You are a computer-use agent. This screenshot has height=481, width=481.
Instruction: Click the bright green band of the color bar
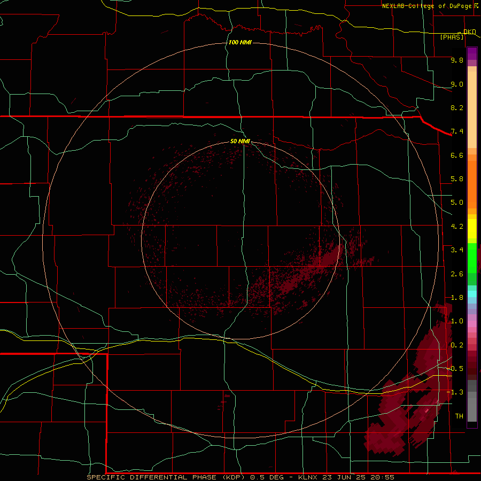point(472,258)
